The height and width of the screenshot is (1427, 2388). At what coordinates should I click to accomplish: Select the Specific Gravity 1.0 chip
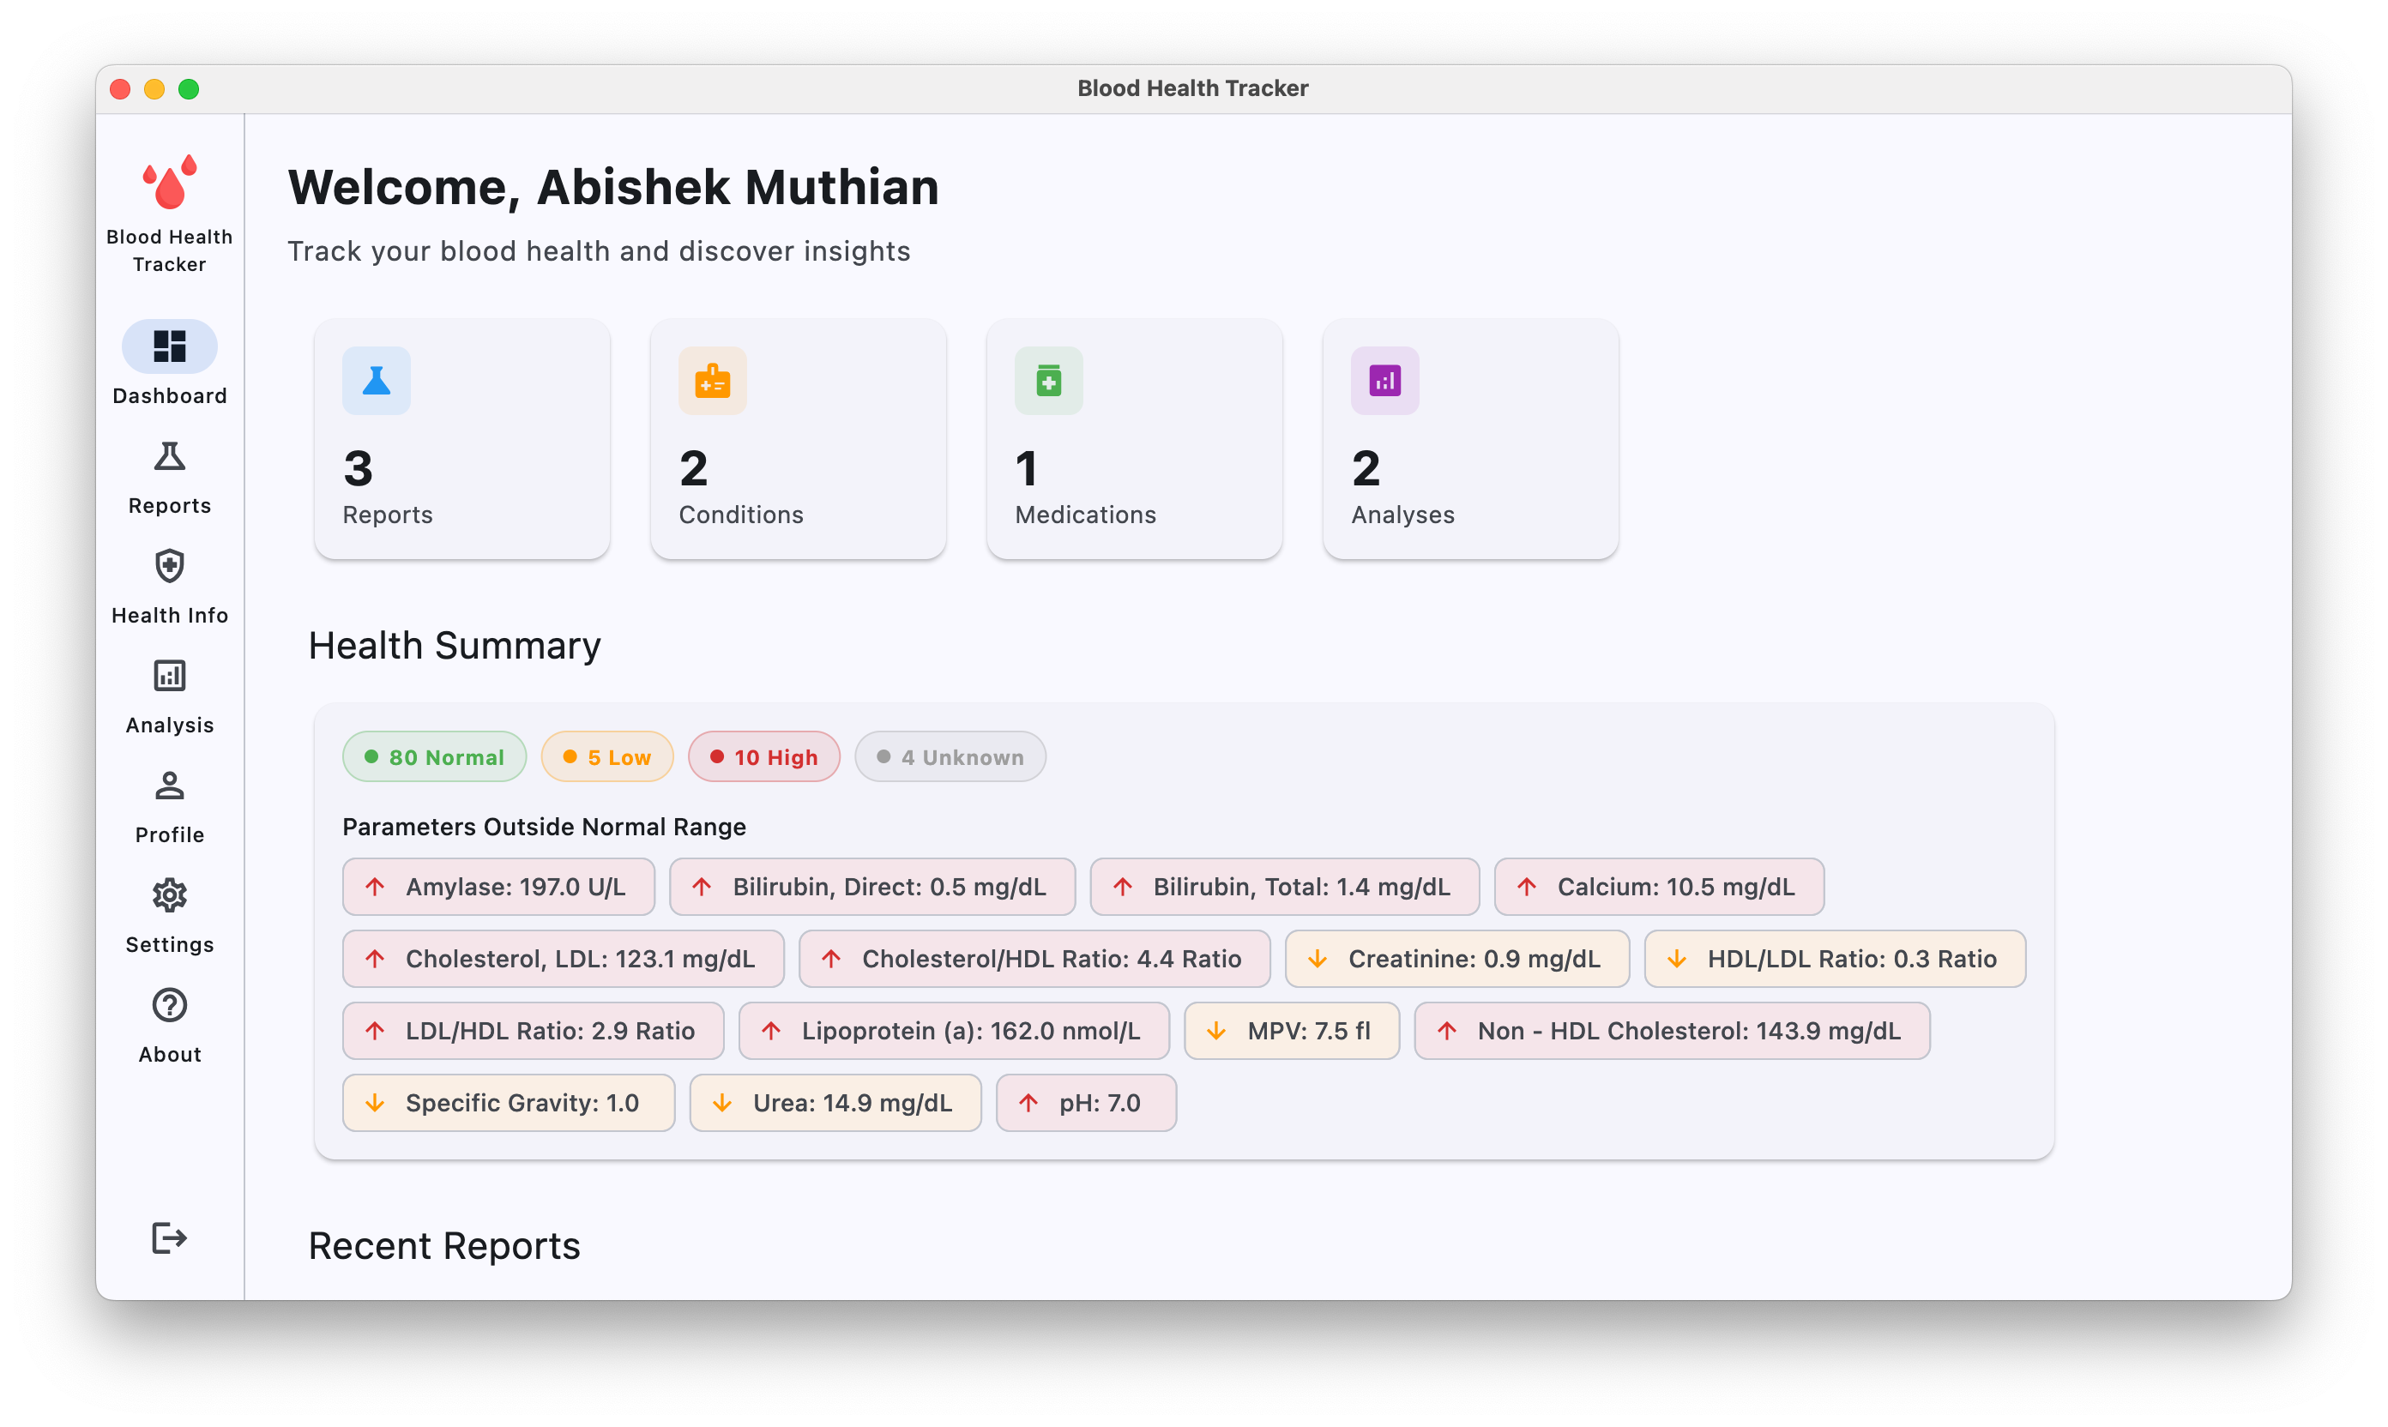(x=509, y=1103)
